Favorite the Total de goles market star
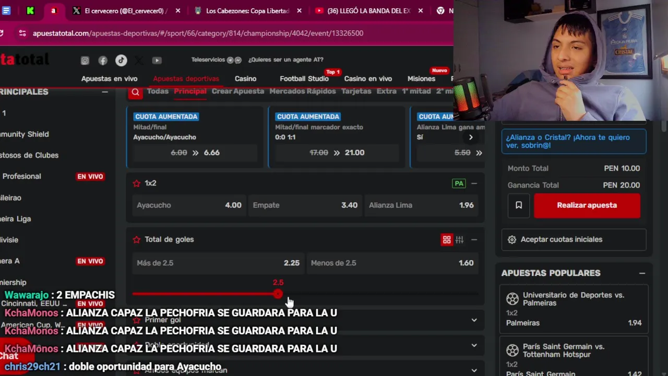The height and width of the screenshot is (376, 668). pyautogui.click(x=137, y=239)
